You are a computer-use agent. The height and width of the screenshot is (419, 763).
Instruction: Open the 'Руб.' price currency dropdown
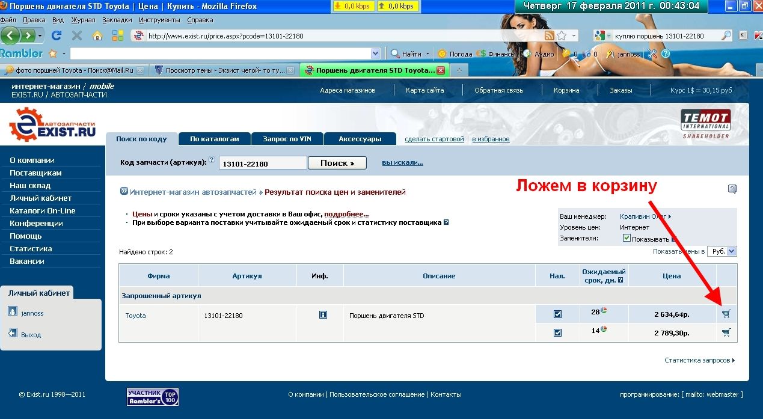(x=722, y=251)
